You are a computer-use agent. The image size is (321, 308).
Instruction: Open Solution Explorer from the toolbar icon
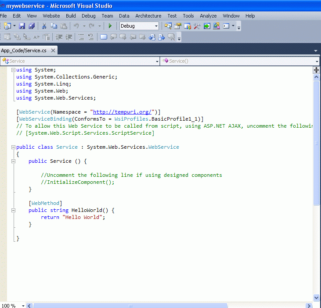(168, 26)
